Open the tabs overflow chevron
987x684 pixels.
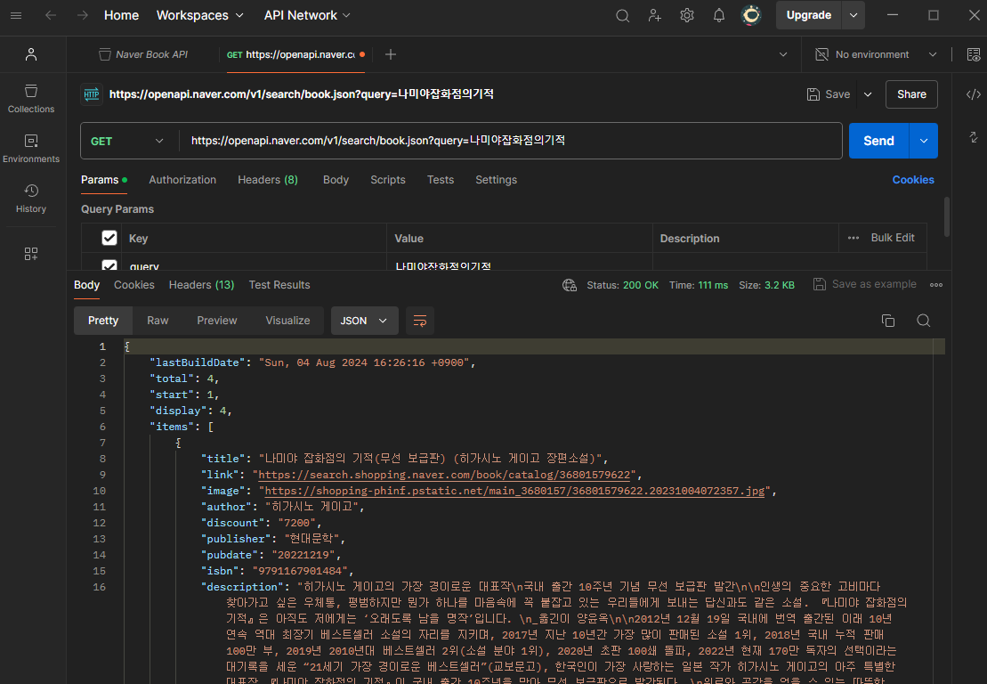click(783, 55)
